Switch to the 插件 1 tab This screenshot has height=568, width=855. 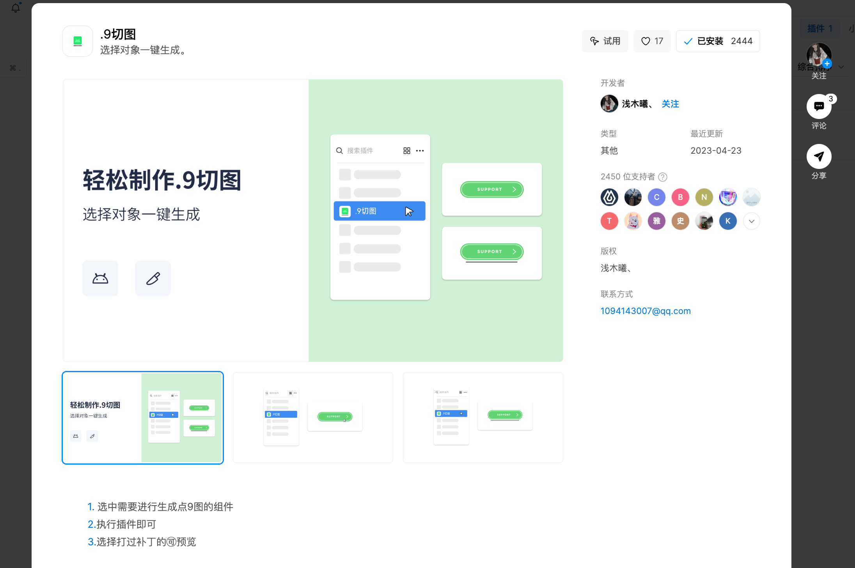pos(820,28)
